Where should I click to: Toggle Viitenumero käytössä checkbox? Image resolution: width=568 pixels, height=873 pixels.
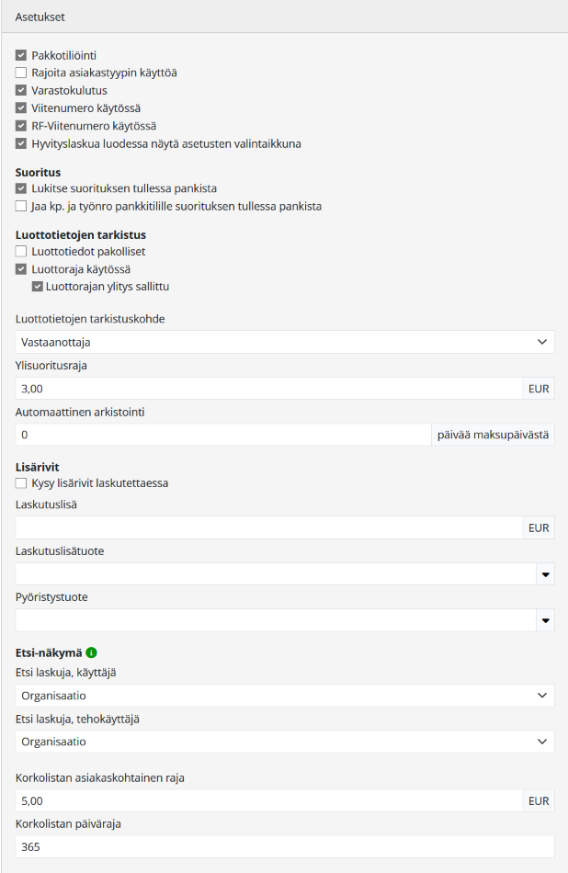[21, 108]
